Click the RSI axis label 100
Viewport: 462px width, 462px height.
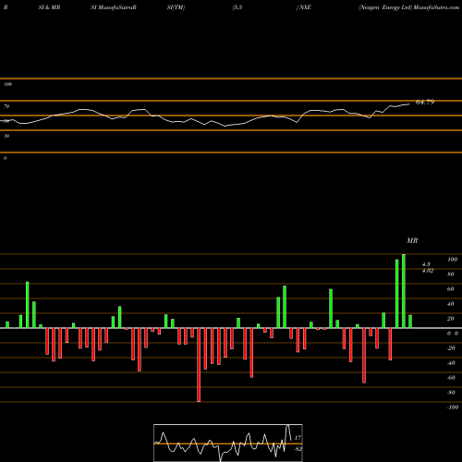7,84
